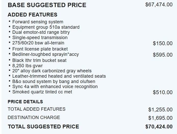Click Black lthr trim bucket seat
The width and height of the screenshot is (177, 134).
[x=39, y=60]
